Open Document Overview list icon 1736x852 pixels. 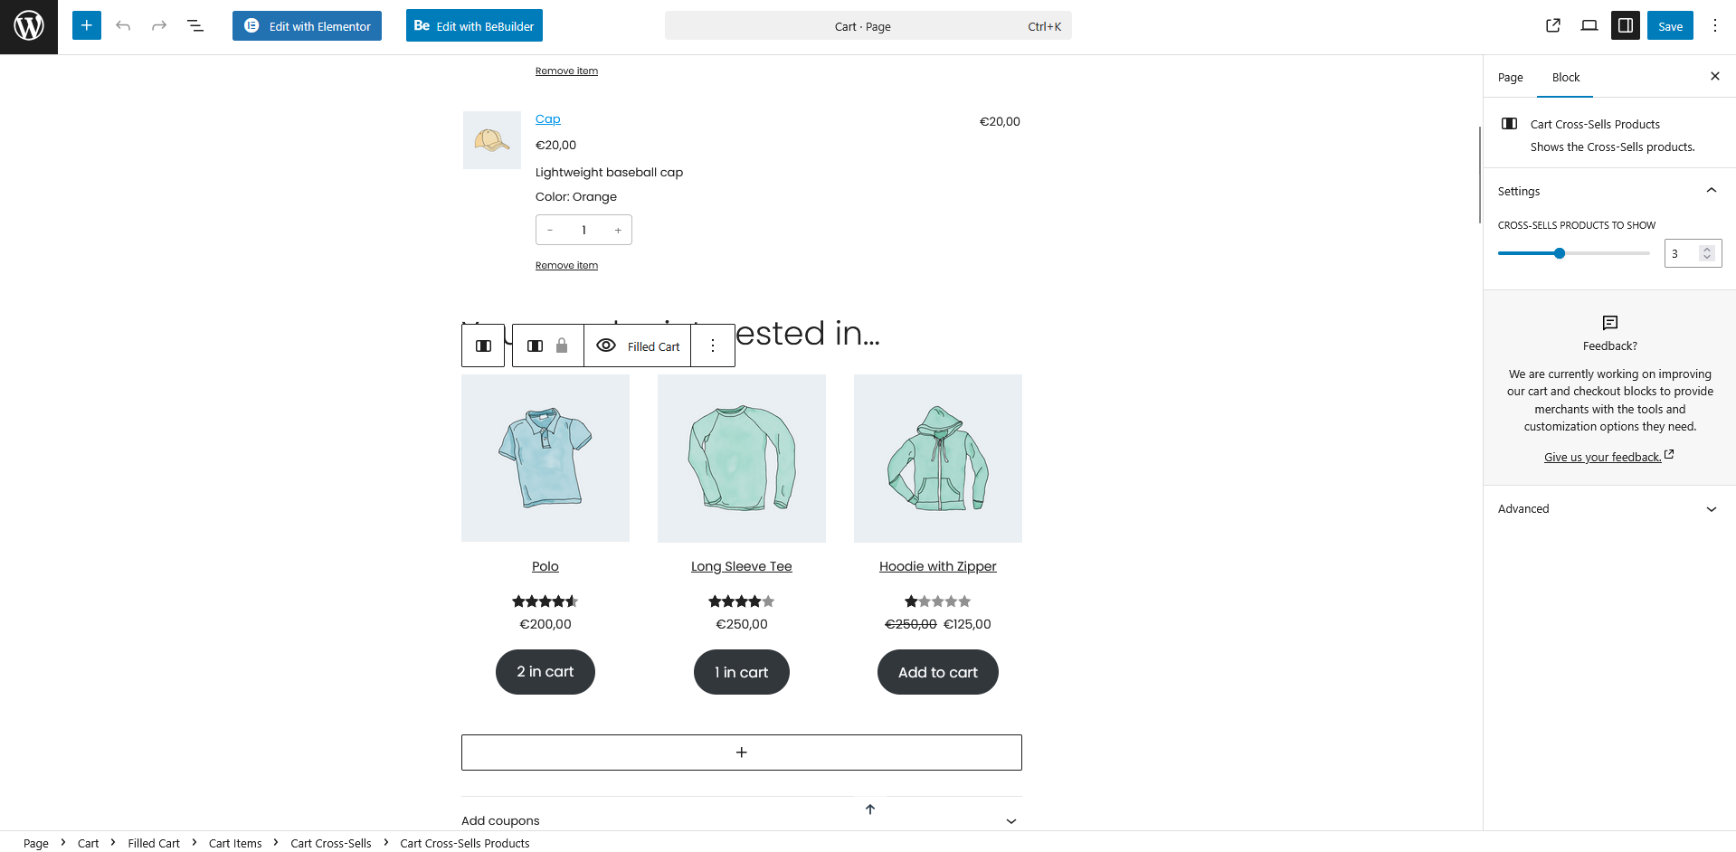pos(195,26)
